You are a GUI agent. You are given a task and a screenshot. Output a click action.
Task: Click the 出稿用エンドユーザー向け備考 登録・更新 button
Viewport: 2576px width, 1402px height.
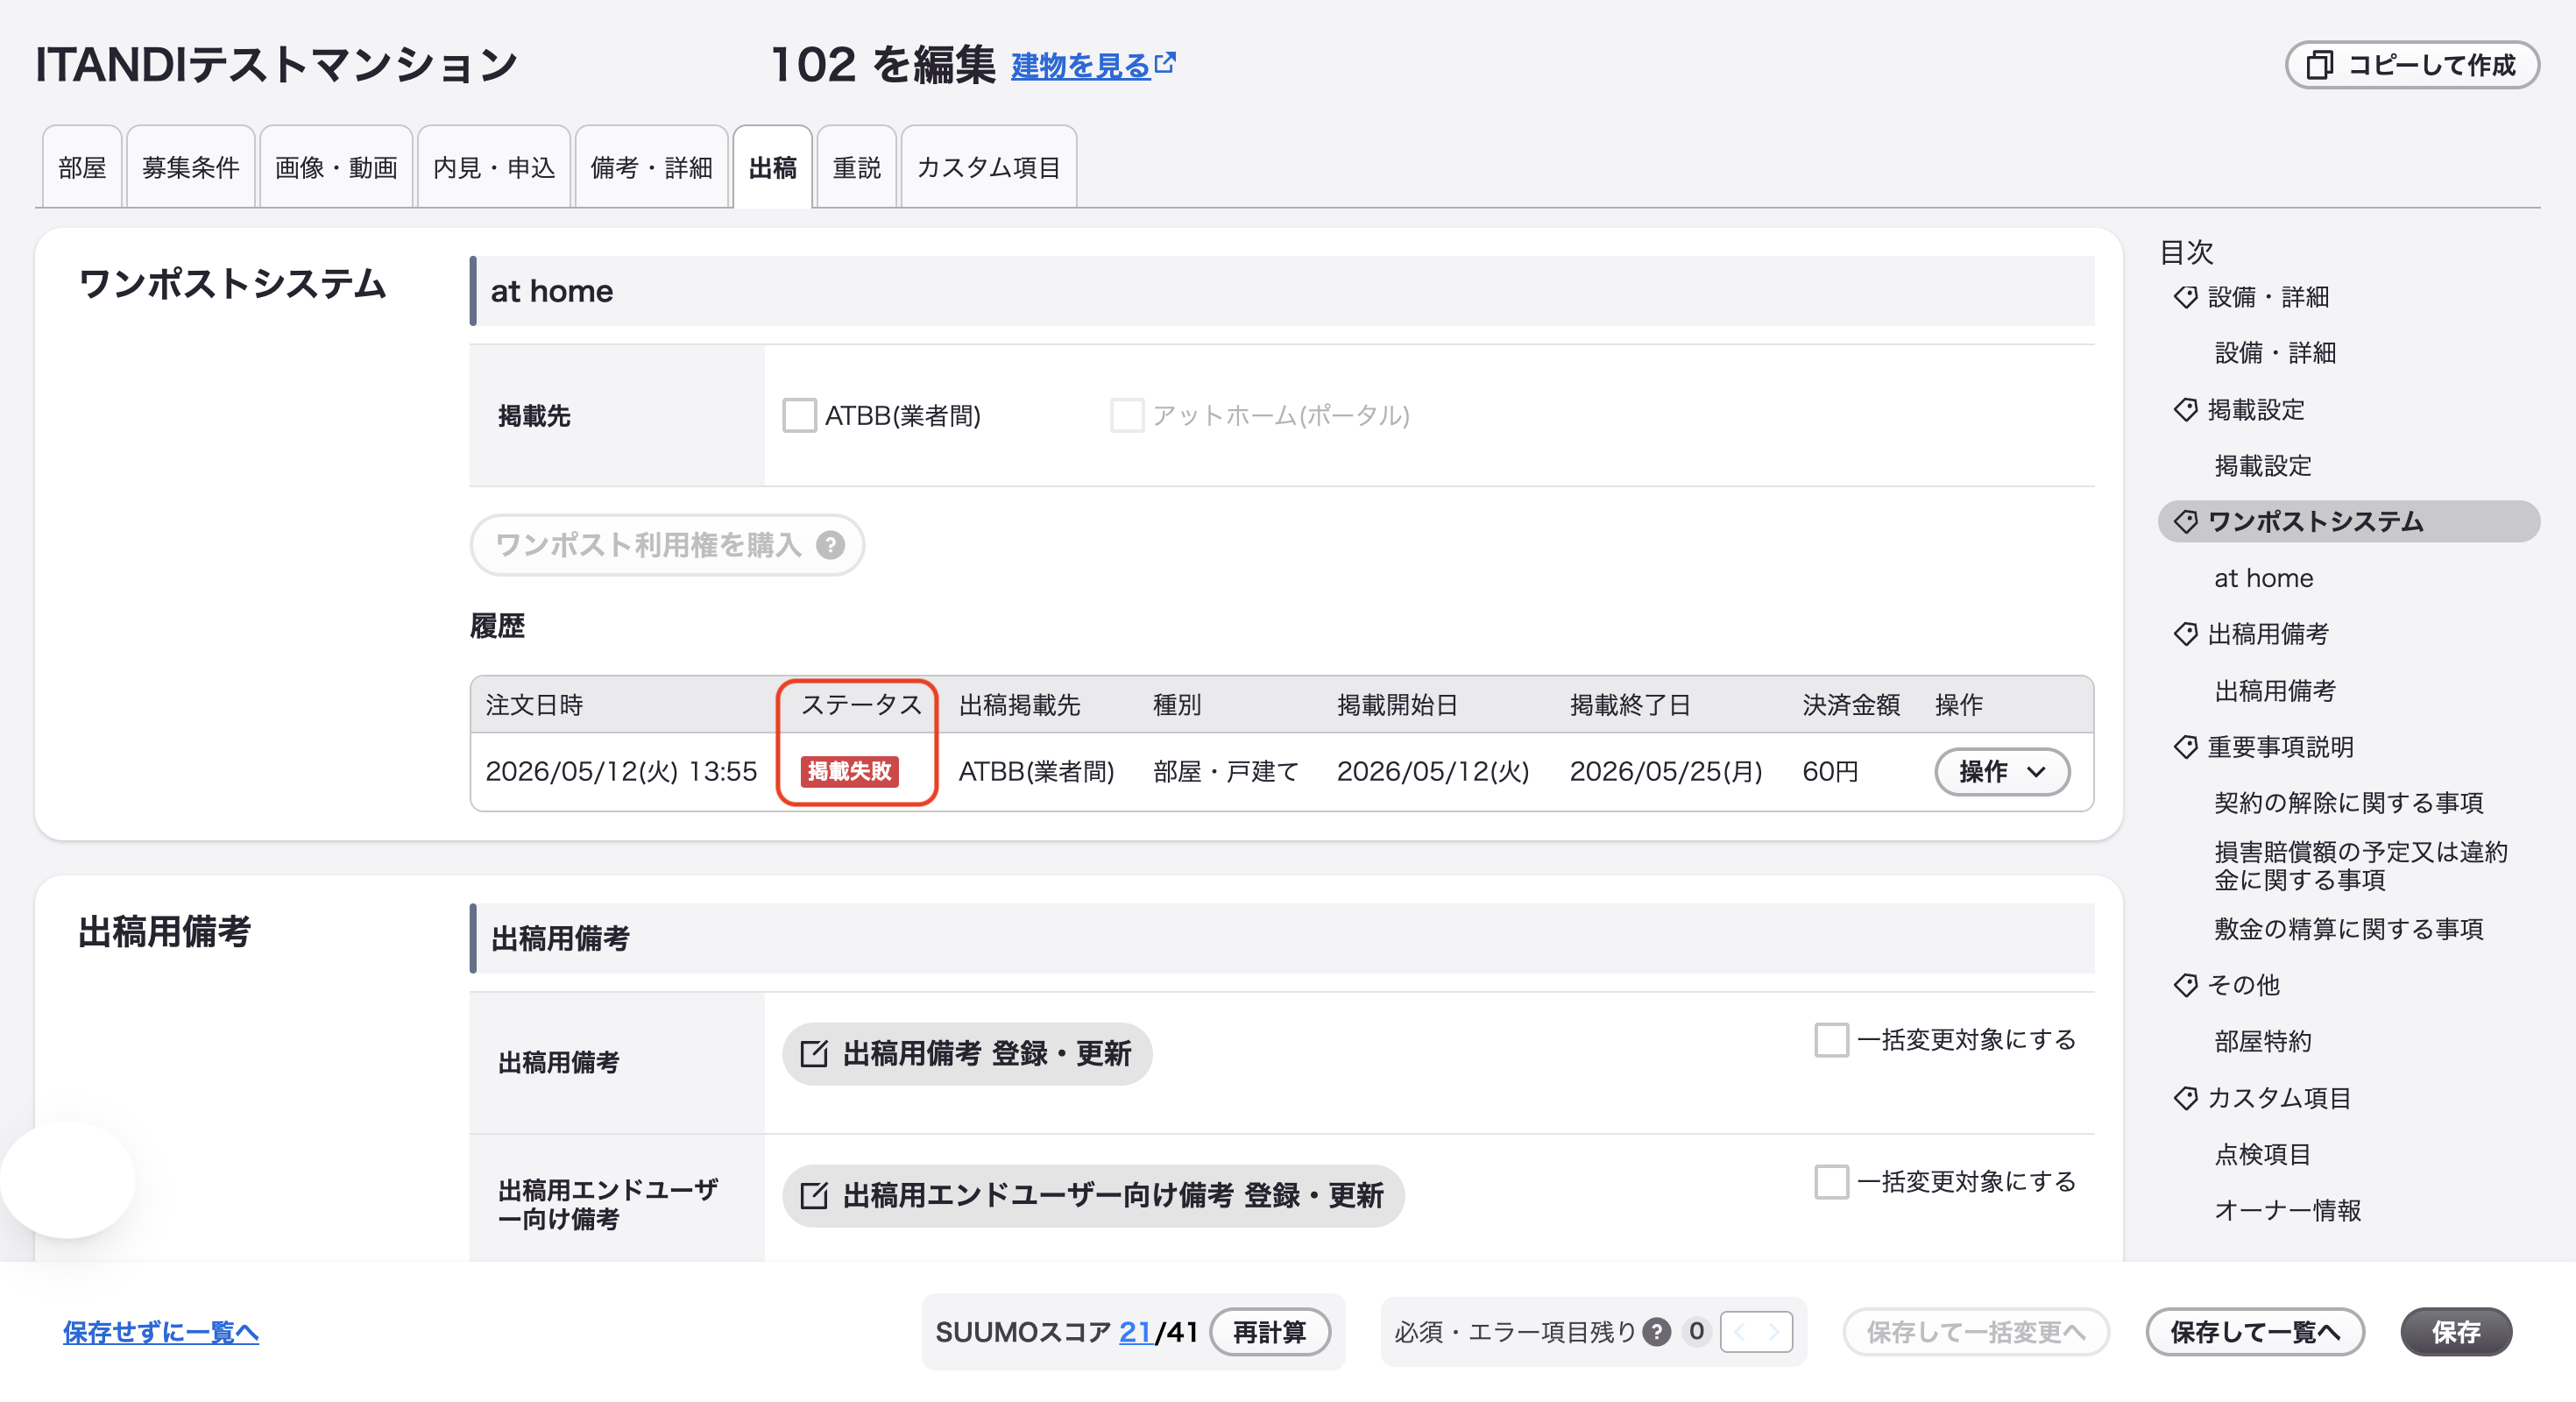pyautogui.click(x=1093, y=1196)
